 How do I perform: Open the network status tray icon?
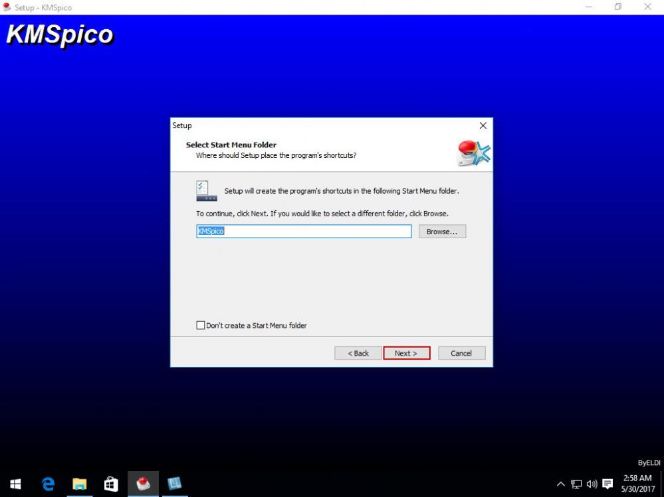(576, 484)
